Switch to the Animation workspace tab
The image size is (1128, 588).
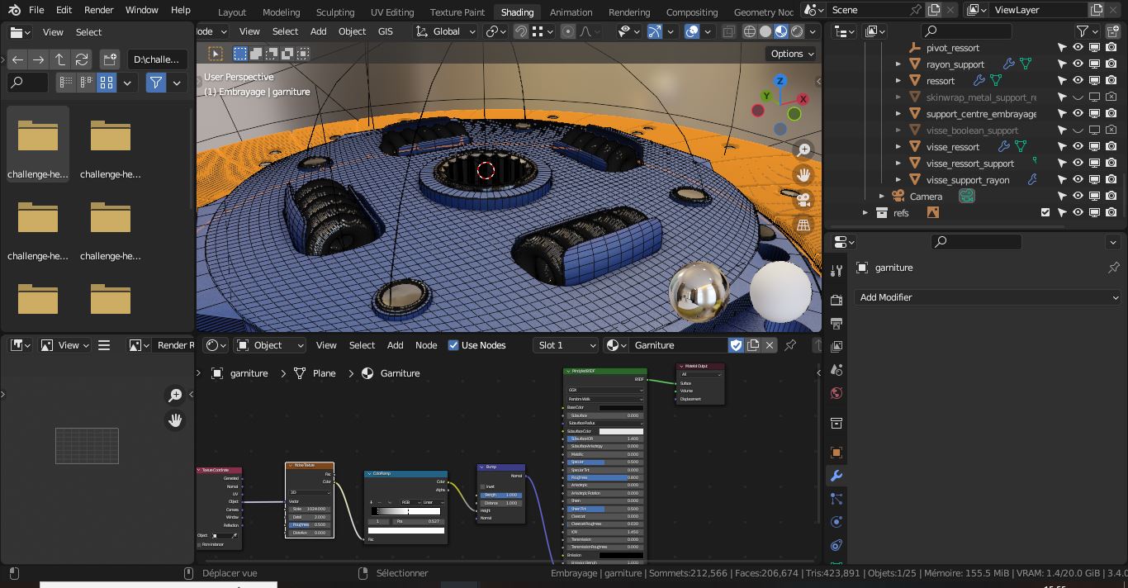(571, 12)
